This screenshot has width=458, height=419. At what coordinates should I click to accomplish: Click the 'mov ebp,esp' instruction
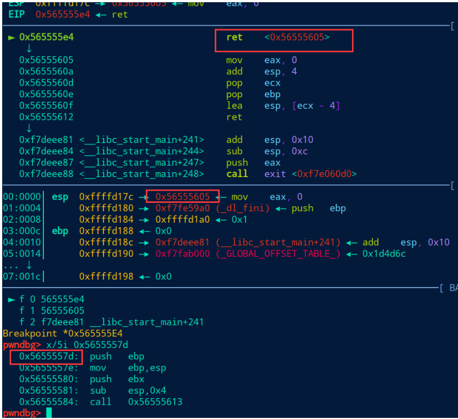tap(128, 368)
